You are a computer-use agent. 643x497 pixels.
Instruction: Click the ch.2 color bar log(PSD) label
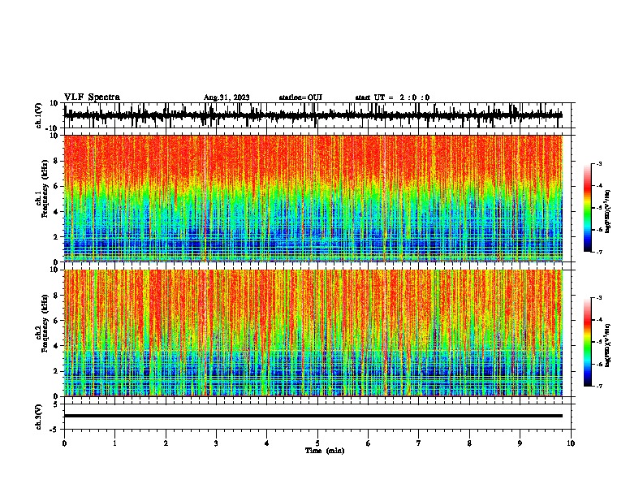tap(608, 345)
